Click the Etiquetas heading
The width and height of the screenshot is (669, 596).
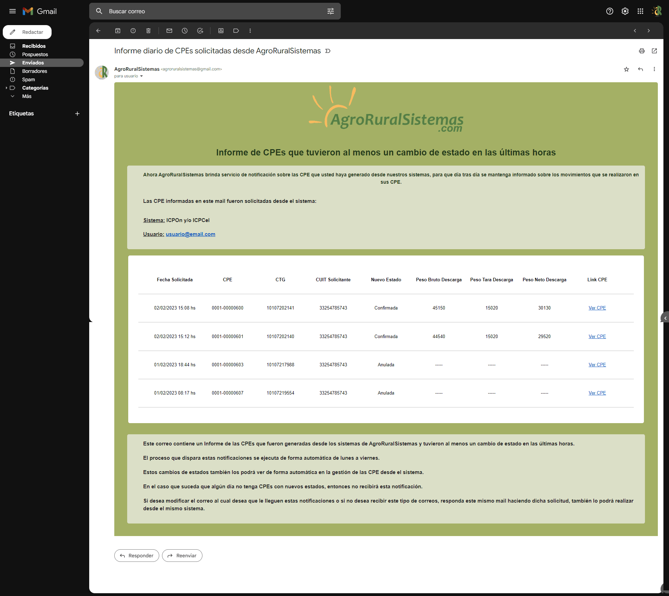click(x=21, y=114)
